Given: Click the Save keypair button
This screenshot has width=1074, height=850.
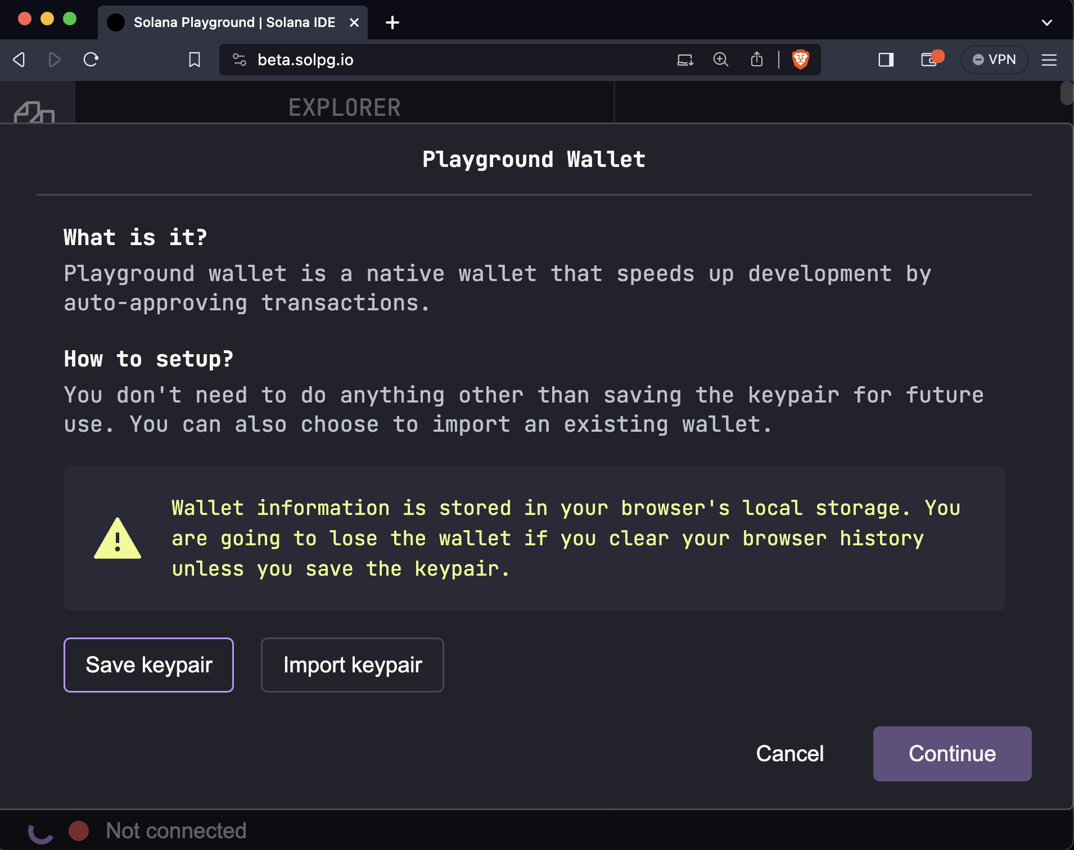Looking at the screenshot, I should pyautogui.click(x=148, y=664).
